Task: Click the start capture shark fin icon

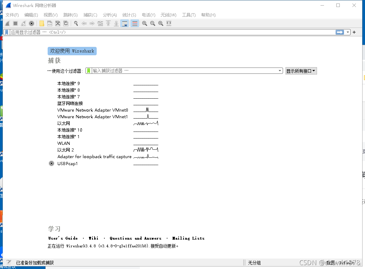Action: (x=7, y=23)
